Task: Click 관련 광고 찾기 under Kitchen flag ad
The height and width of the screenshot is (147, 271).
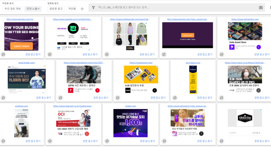Action: (262, 141)
